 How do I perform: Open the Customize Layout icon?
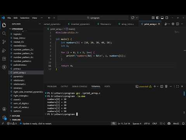coord(153,18)
